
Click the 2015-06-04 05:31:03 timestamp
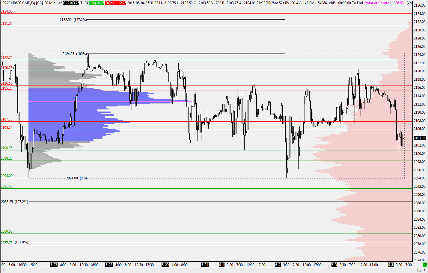point(143,3)
